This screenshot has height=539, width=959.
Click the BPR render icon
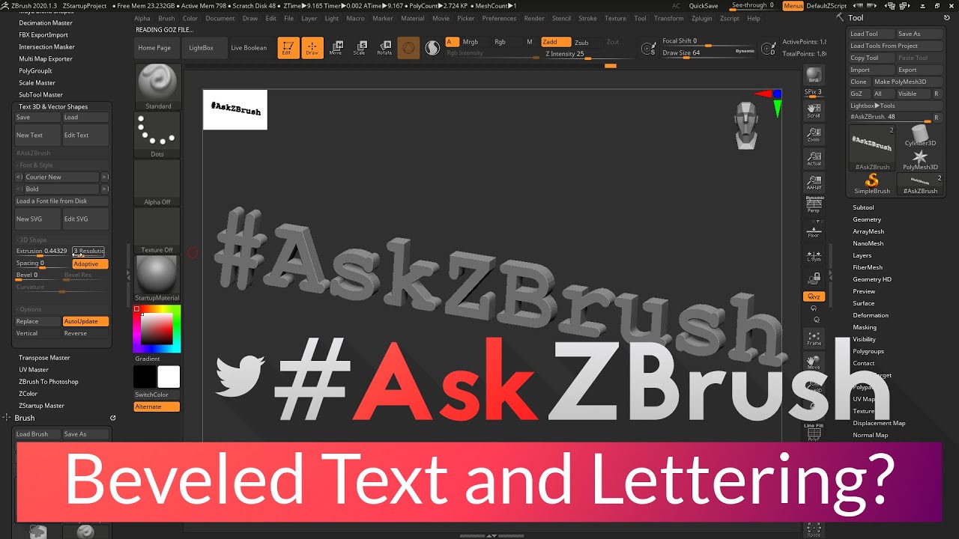(x=814, y=76)
